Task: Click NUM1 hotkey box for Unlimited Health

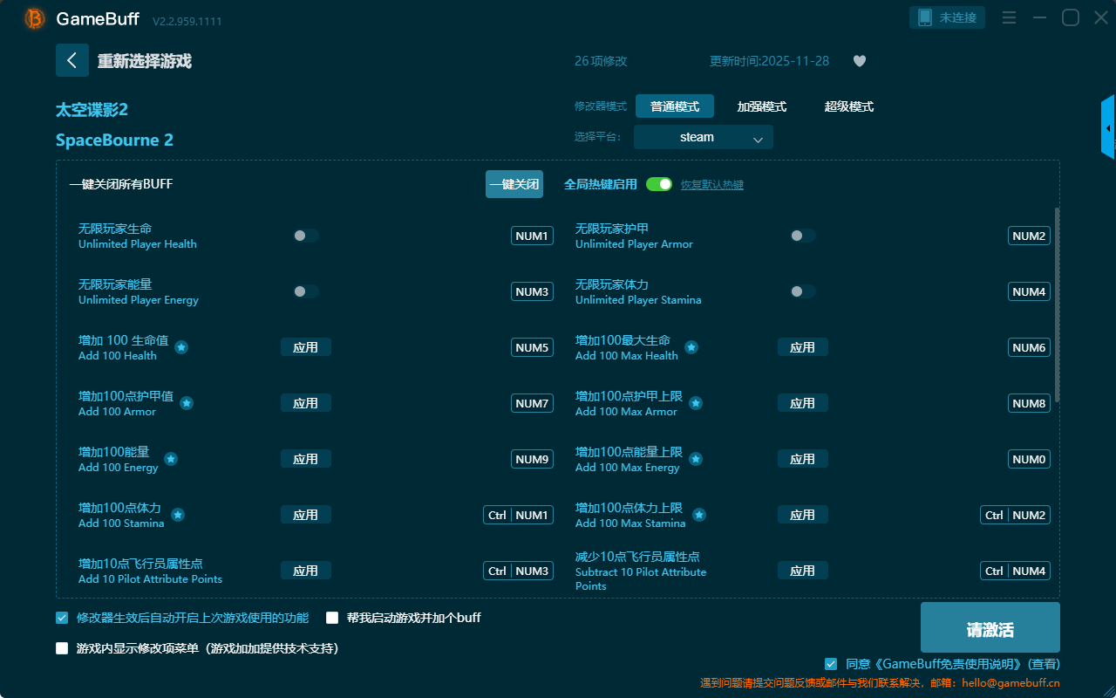Action: [532, 236]
